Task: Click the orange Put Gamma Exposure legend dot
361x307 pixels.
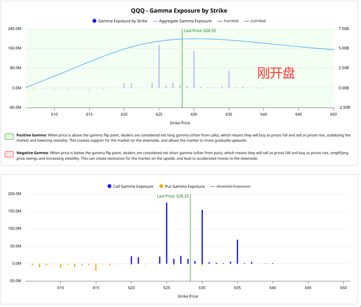Action: 161,187
